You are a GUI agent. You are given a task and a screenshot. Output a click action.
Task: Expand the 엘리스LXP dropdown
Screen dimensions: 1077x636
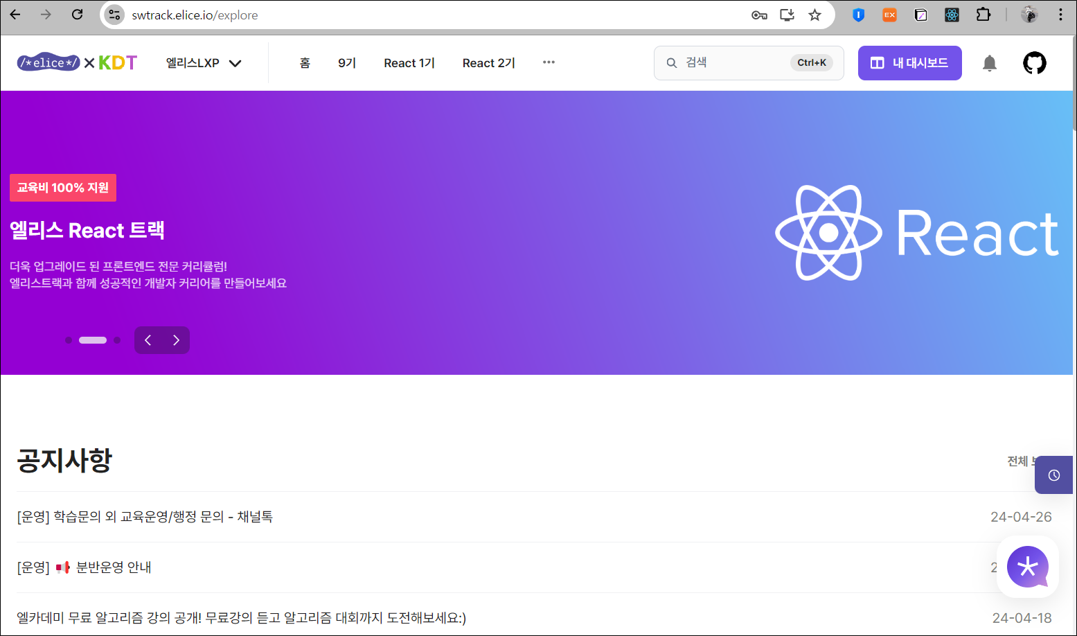tap(204, 63)
